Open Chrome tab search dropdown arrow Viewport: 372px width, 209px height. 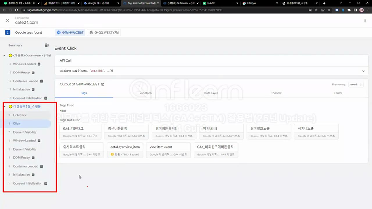point(341,3)
